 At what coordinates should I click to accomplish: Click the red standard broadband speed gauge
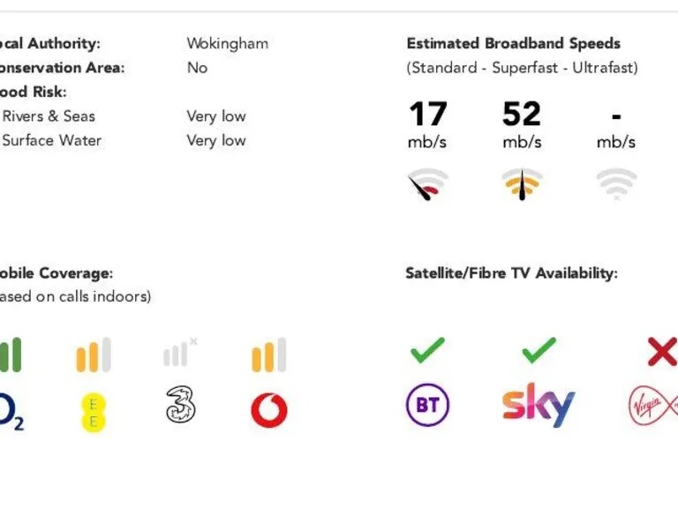[x=427, y=183]
